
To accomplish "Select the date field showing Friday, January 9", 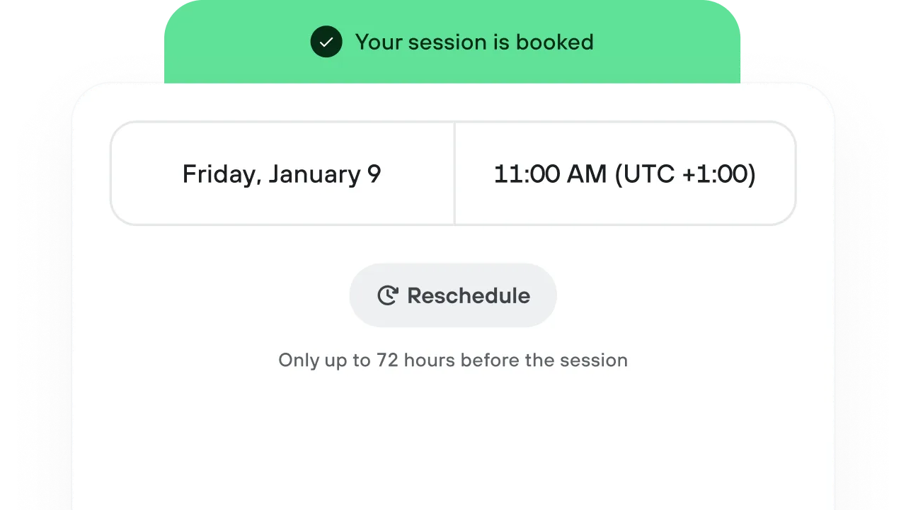I will [x=282, y=174].
